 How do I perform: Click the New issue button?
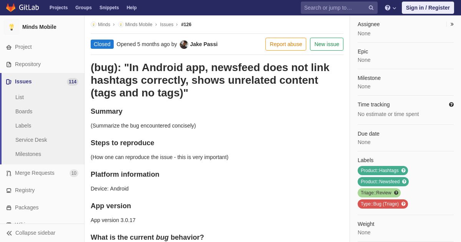(x=327, y=44)
